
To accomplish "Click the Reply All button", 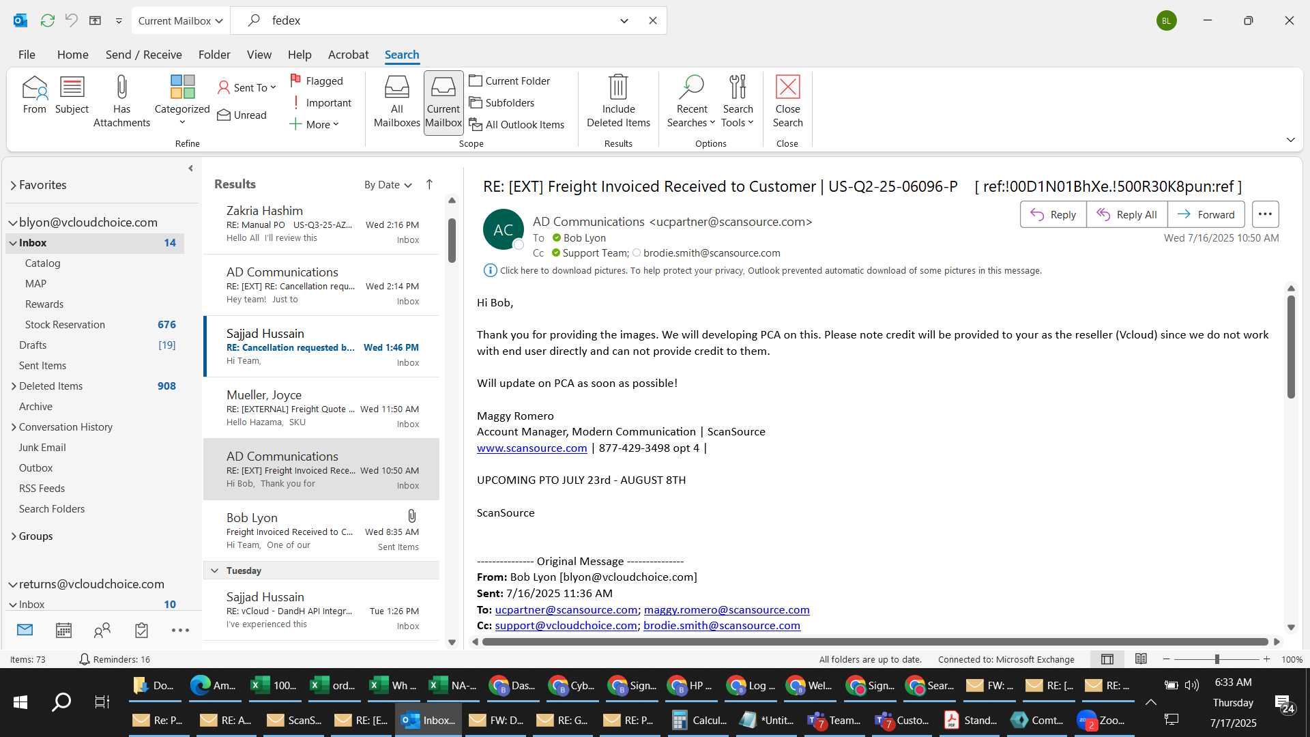I will (1126, 214).
